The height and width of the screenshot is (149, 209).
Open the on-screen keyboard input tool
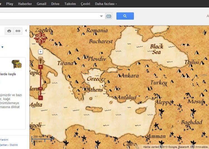[109, 16]
